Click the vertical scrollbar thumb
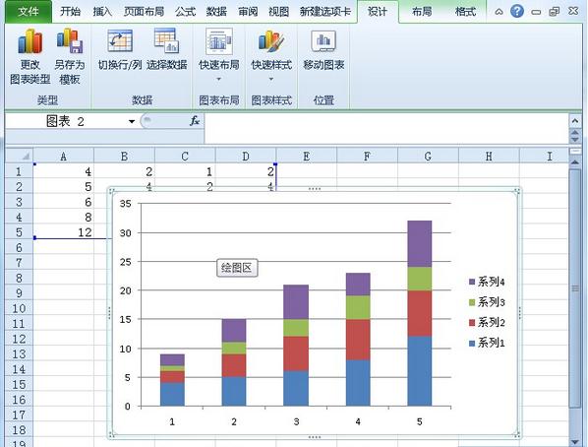 click(574, 288)
